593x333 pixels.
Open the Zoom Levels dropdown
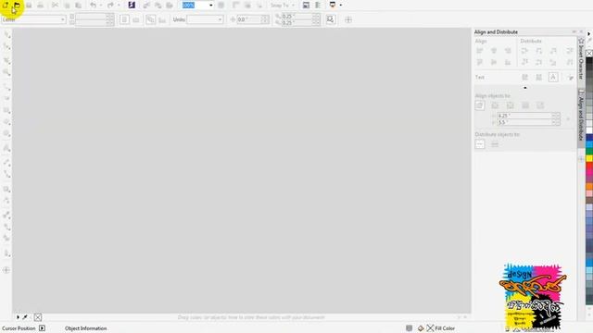click(210, 6)
